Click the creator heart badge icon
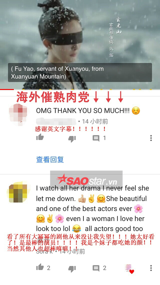The width and height of the screenshot is (160, 285). coord(130,269)
